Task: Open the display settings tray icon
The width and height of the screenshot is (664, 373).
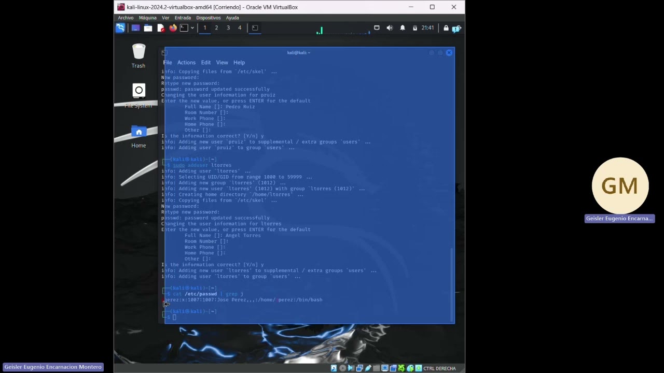Action: pyautogui.click(x=377, y=28)
